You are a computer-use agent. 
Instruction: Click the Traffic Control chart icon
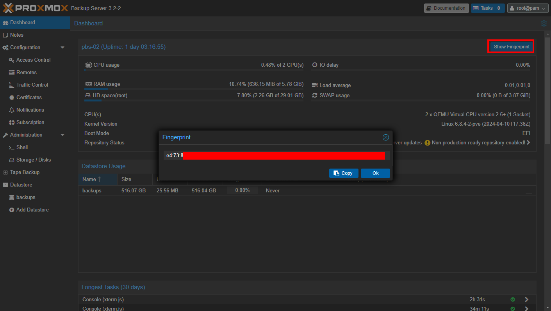click(12, 85)
